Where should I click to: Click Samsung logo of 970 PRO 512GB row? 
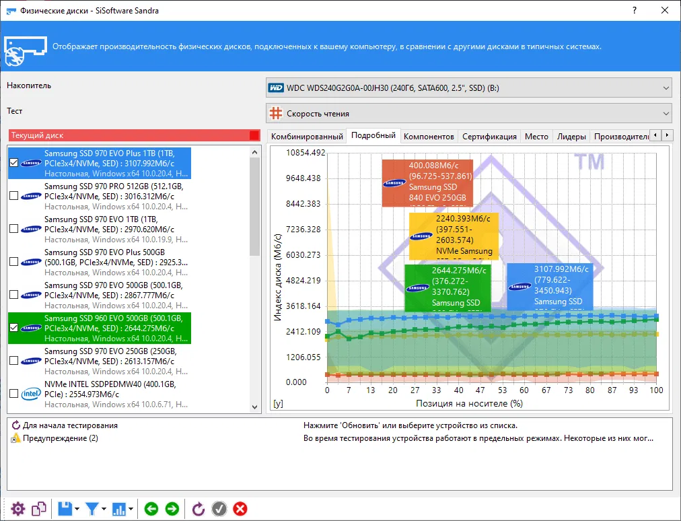[x=31, y=196]
